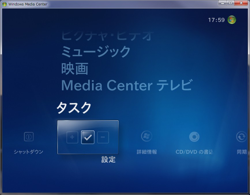250x195 pixels.
Task: Open the 映画 menu item
Action: 75,69
